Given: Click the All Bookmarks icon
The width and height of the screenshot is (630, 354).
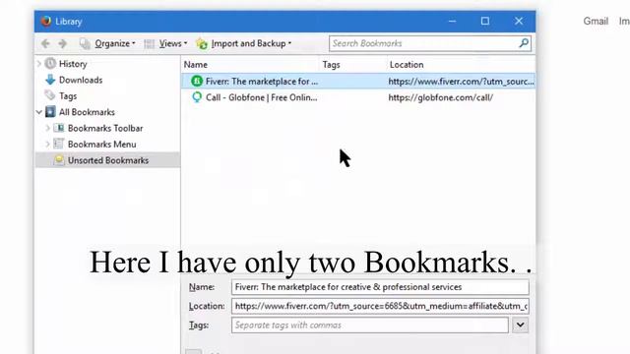Looking at the screenshot, I should coord(50,111).
